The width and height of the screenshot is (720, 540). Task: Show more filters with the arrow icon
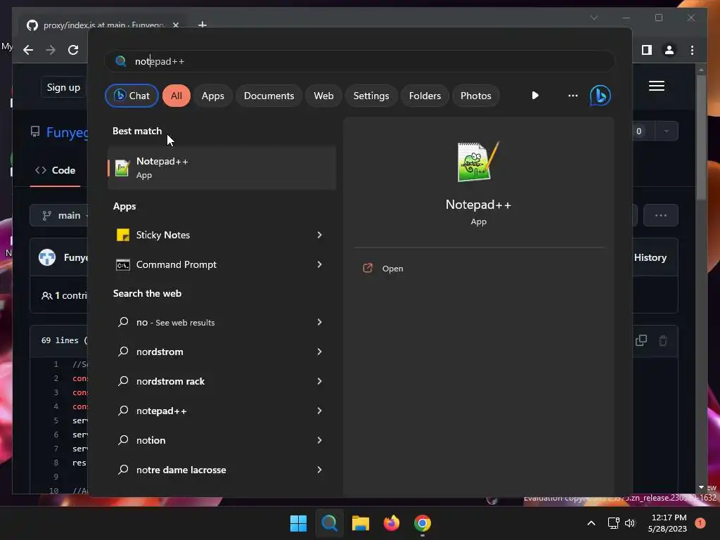tap(535, 96)
